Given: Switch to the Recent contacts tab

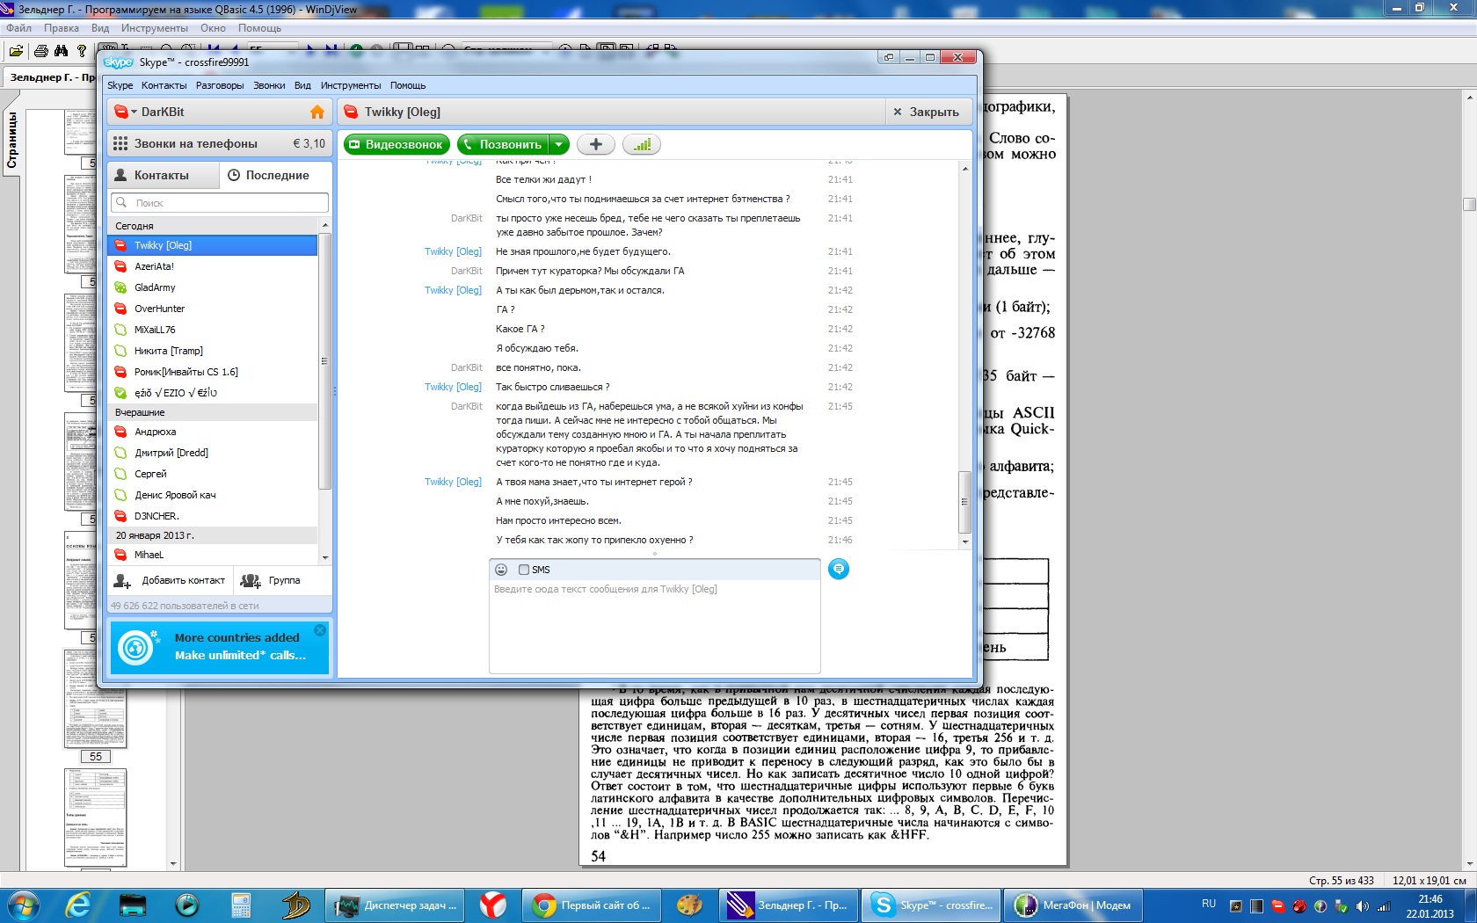Looking at the screenshot, I should [269, 176].
